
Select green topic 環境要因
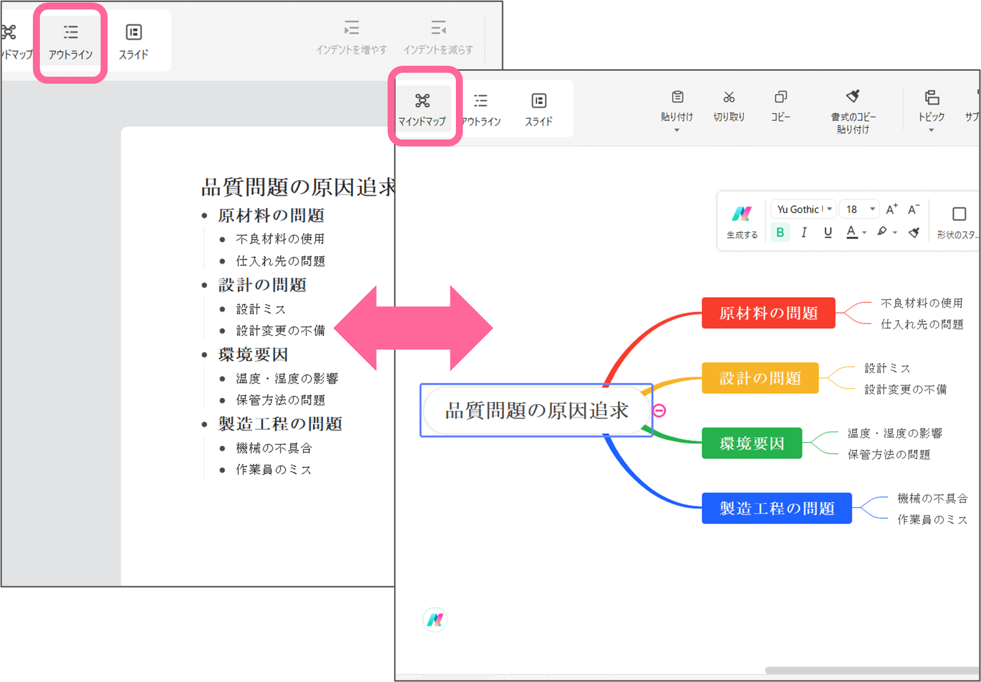pos(752,443)
